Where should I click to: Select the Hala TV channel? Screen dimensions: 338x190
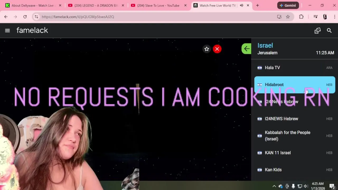tap(295, 68)
